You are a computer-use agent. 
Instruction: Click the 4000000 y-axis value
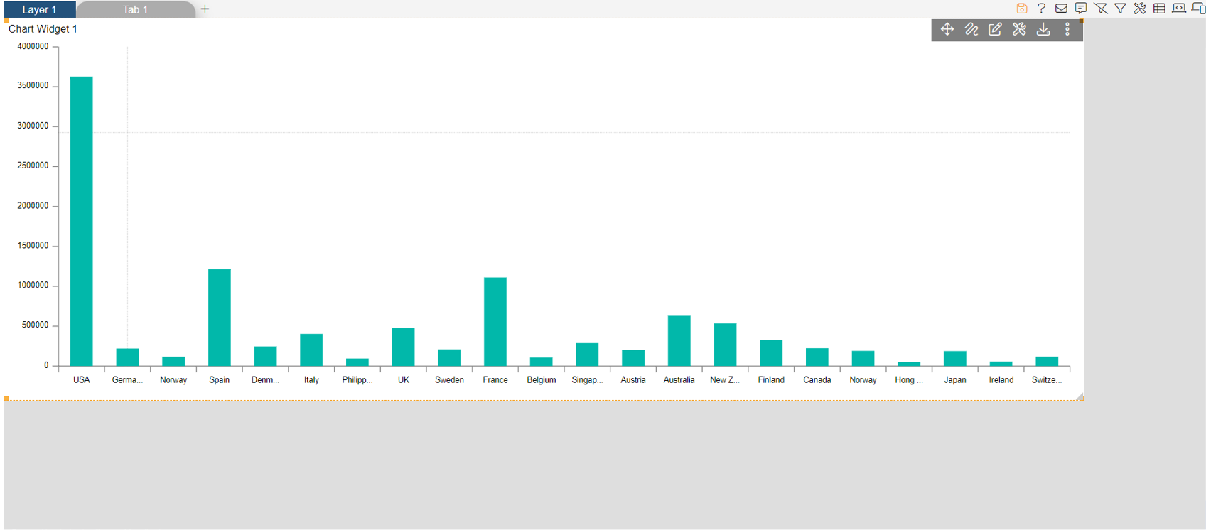coord(33,46)
